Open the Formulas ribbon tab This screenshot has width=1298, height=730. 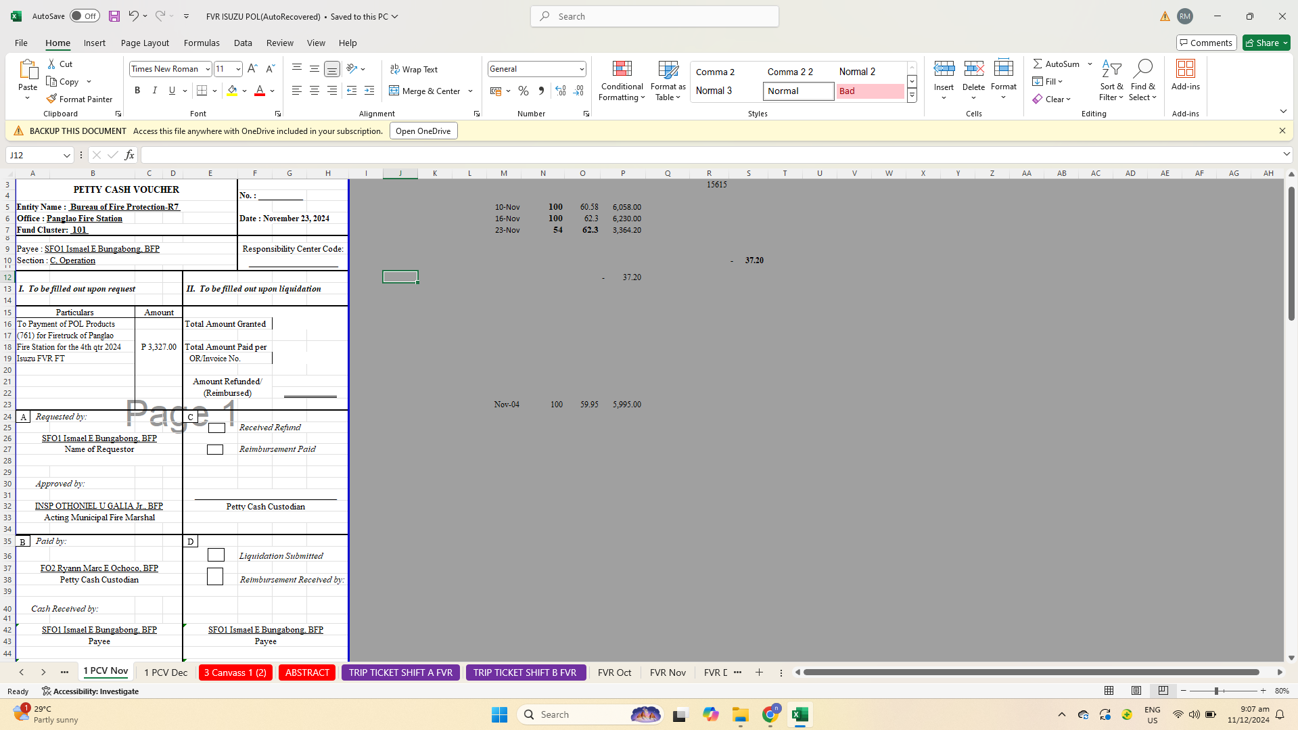click(x=202, y=43)
